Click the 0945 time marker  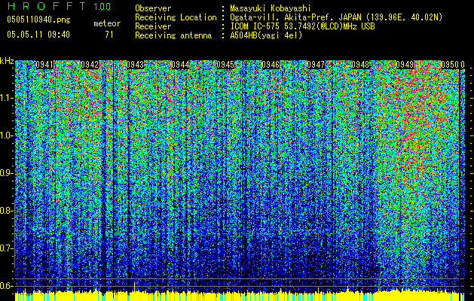[225, 65]
